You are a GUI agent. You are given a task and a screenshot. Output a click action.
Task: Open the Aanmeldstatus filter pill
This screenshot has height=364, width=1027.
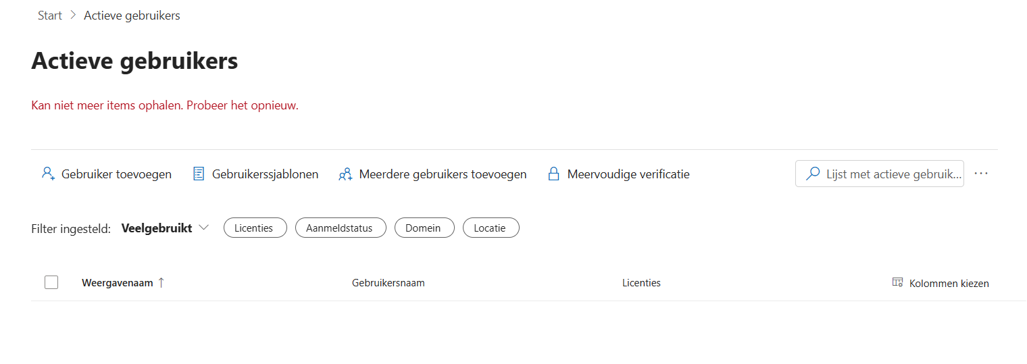[341, 228]
